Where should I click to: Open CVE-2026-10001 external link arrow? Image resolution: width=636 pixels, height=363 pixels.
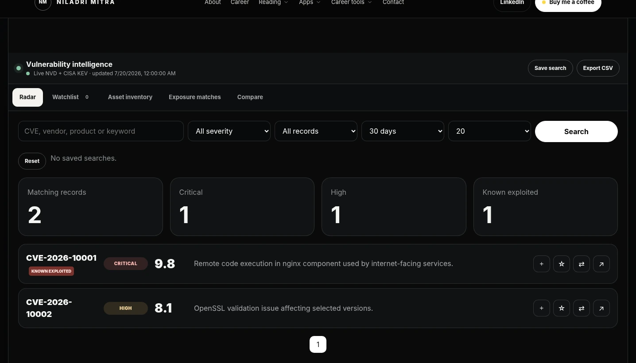point(601,264)
